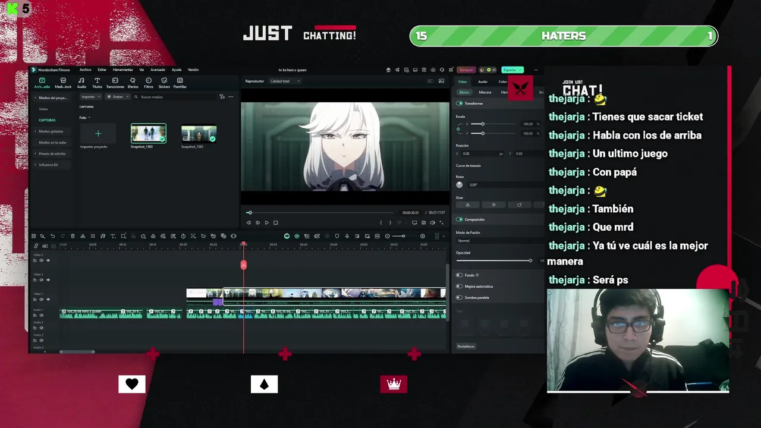Click the Opacidad slider handle

(x=530, y=260)
